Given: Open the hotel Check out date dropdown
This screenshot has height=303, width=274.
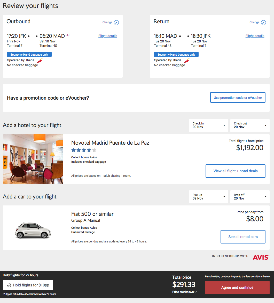Looking at the screenshot, I should [x=250, y=125].
